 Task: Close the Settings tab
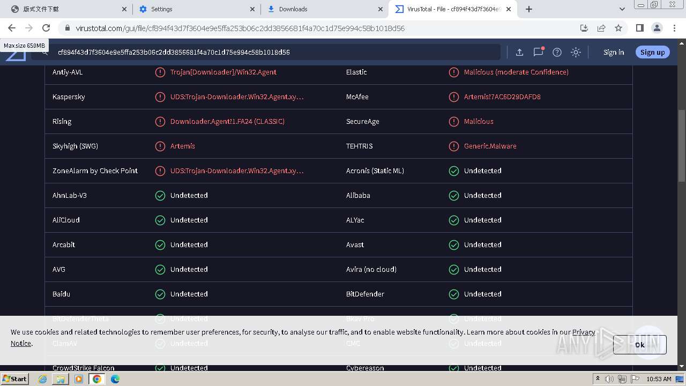[x=252, y=9]
